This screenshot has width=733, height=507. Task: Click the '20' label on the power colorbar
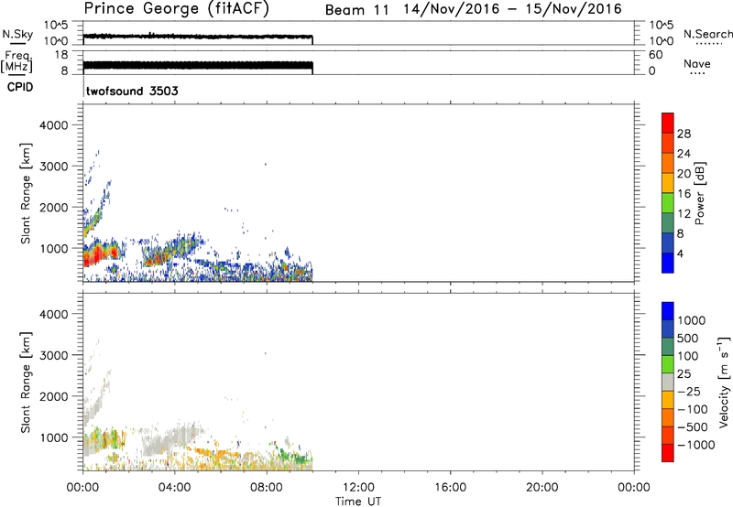684,174
